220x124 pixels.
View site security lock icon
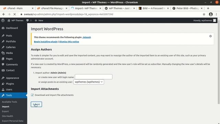point(21,14)
